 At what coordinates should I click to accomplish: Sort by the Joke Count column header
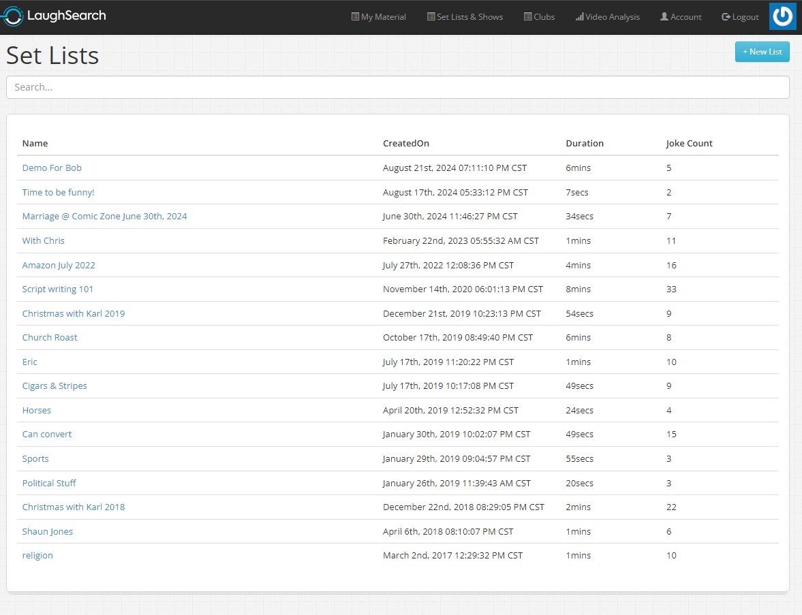689,144
